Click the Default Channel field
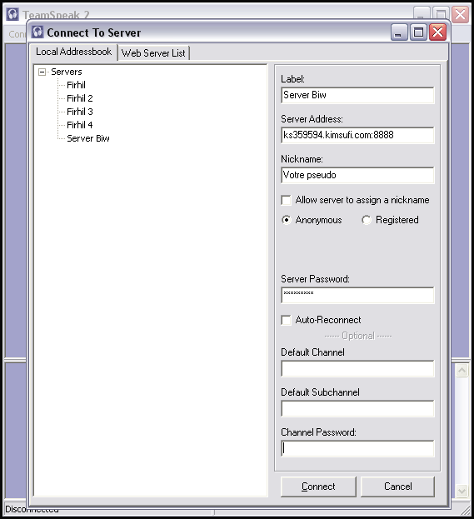Viewport: 474px width, 519px height. pyautogui.click(x=357, y=368)
